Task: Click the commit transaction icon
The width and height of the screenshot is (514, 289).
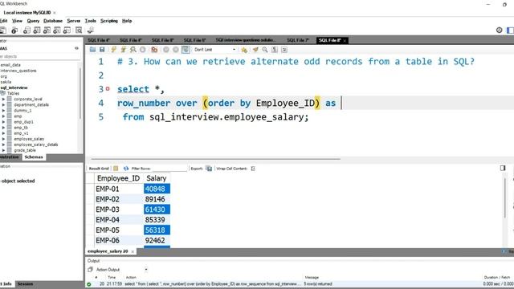Action: 166,50
